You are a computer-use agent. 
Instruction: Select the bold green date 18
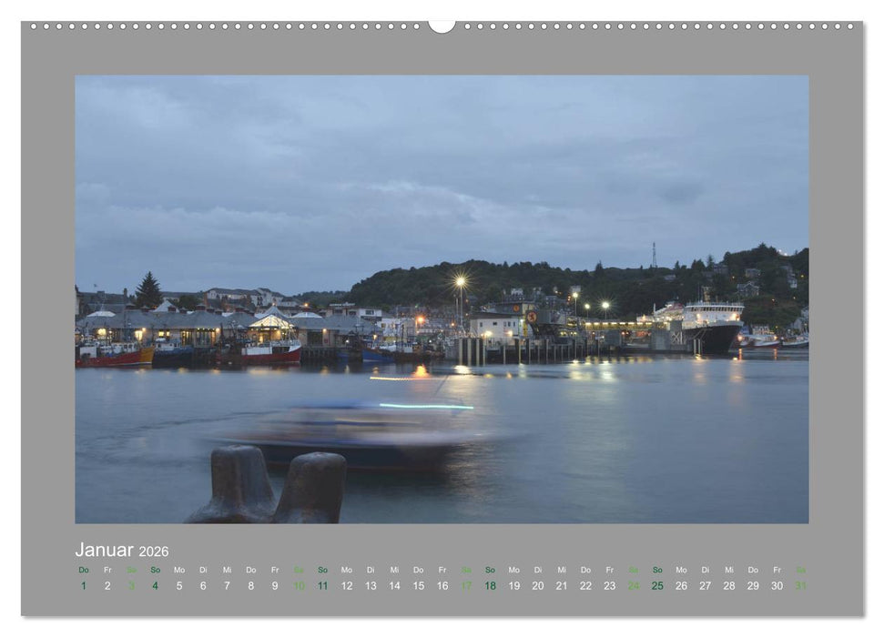pyautogui.click(x=488, y=586)
